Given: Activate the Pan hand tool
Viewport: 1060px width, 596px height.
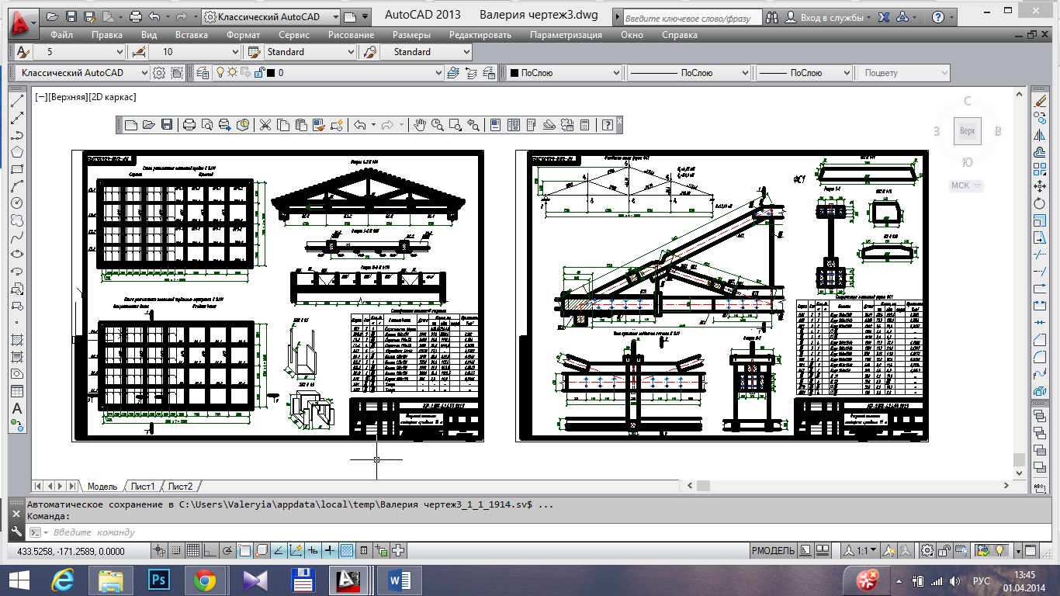Looking at the screenshot, I should pos(419,125).
